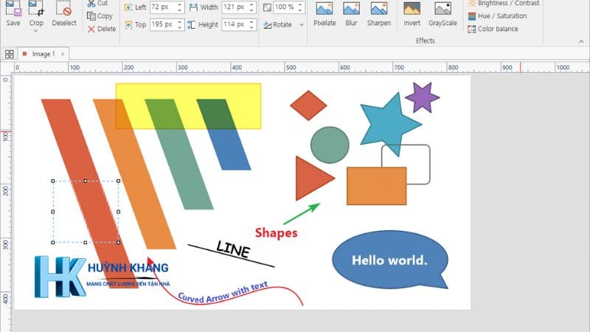Click the right-middle selection handle
This screenshot has width=590, height=332.
(x=119, y=212)
